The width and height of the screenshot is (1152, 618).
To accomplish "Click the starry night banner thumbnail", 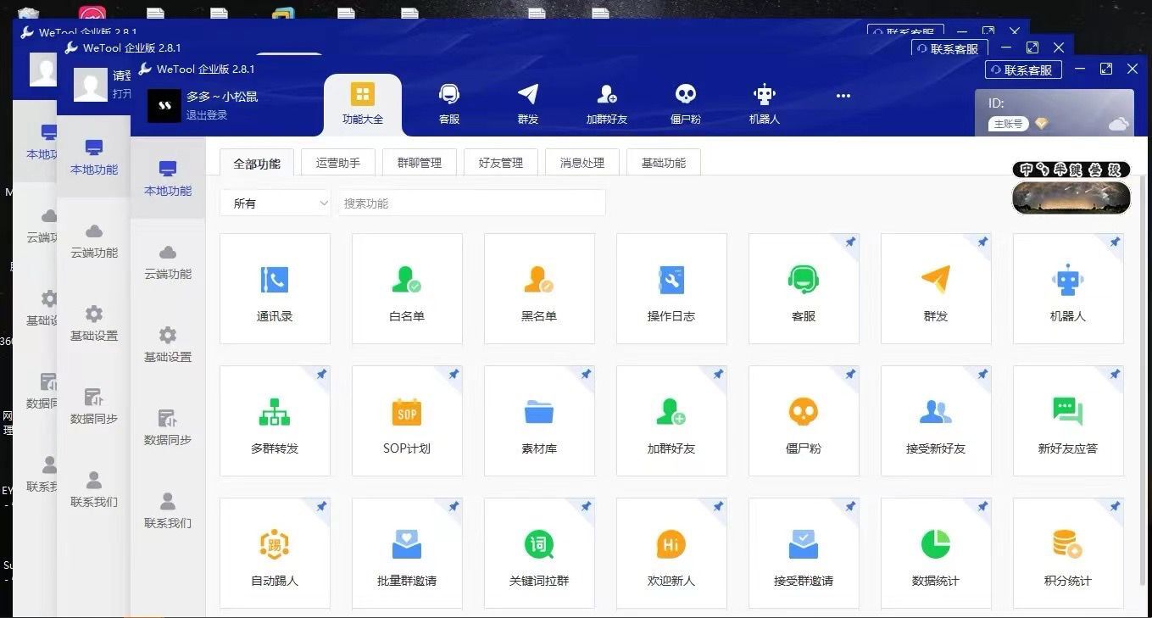I will tap(1071, 197).
